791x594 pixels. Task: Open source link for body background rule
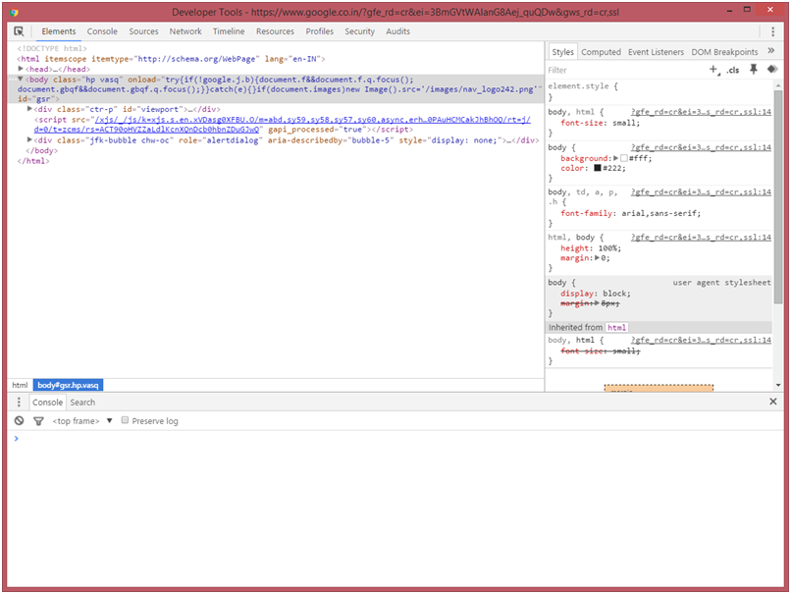(x=702, y=147)
